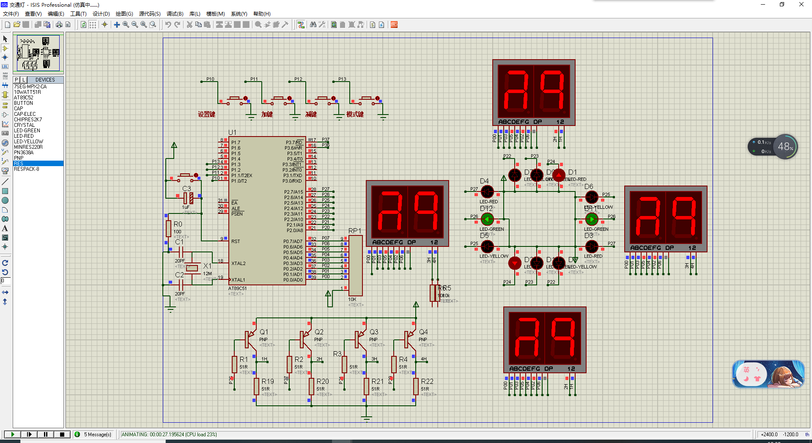Screen dimensions: 812x443
Task: Start the simulation with Play
Action: tap(12, 434)
